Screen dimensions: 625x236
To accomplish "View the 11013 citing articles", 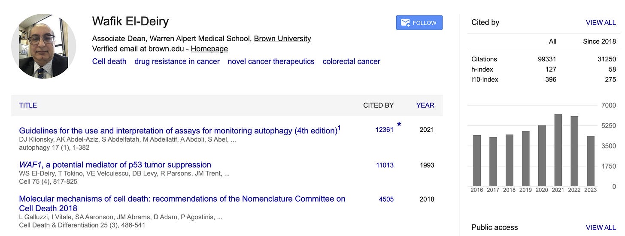I will tap(385, 165).
